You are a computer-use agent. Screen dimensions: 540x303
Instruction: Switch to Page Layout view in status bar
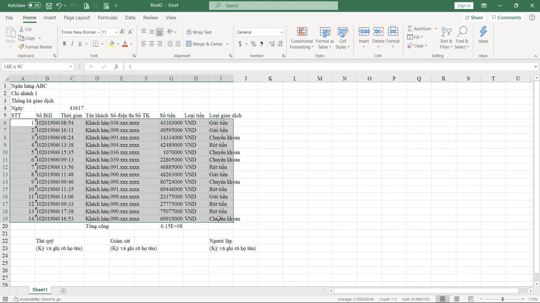[x=456, y=299]
